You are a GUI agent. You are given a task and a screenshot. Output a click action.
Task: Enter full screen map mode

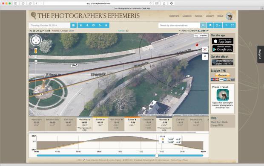[x=232, y=25]
